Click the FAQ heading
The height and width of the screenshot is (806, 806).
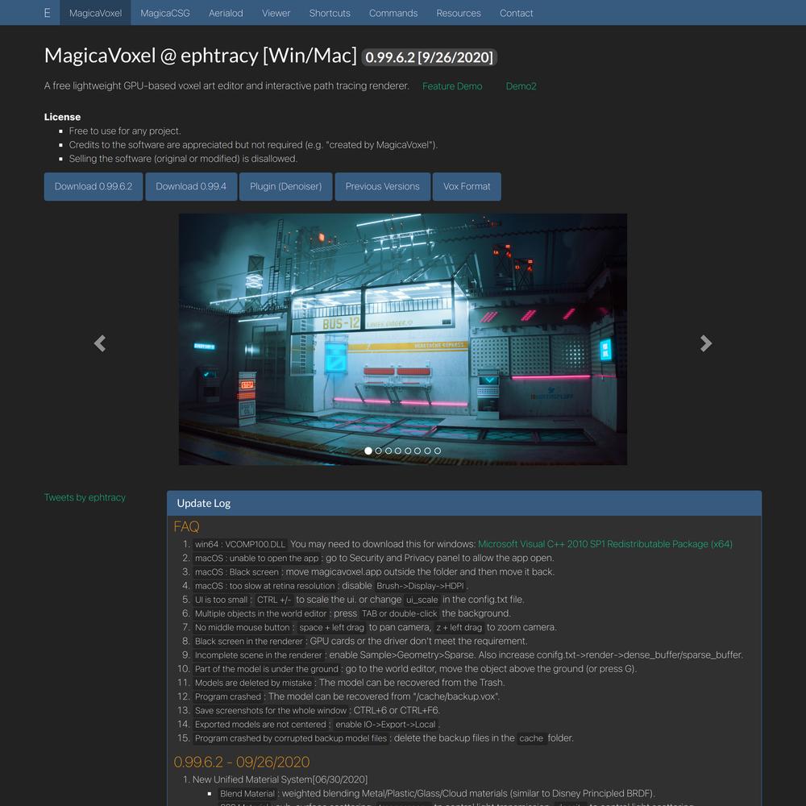point(187,526)
